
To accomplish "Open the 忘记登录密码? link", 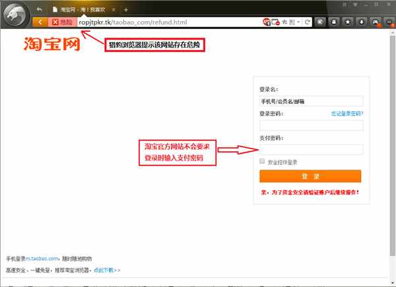I will [347, 113].
